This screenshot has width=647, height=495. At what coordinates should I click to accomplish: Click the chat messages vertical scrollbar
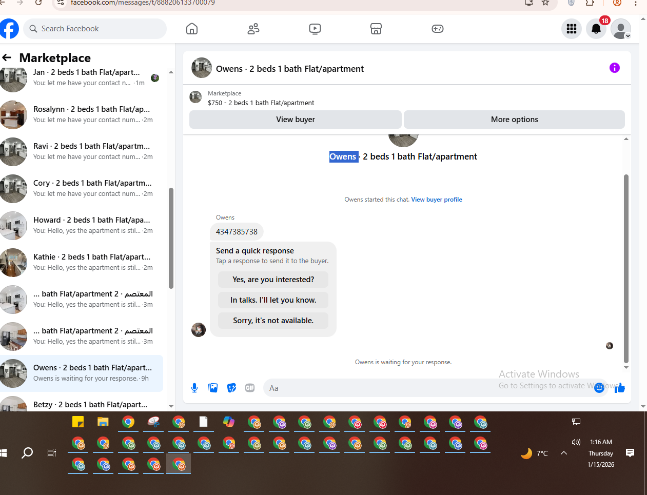click(x=626, y=268)
